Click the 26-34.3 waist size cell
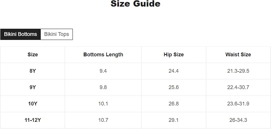This screenshot has height=129, width=271. click(238, 120)
